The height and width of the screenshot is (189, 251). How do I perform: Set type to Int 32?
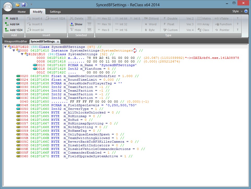[121, 24]
